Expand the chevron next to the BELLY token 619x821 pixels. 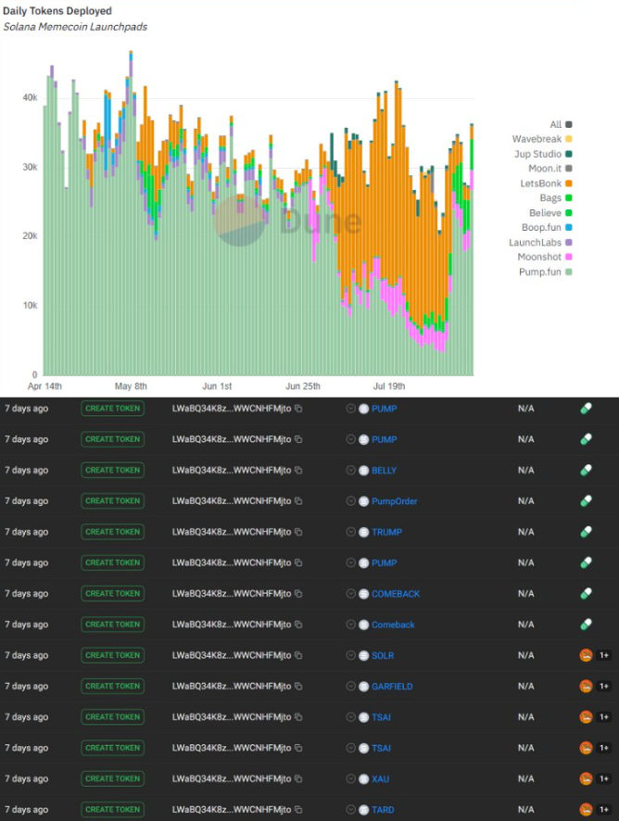(350, 470)
